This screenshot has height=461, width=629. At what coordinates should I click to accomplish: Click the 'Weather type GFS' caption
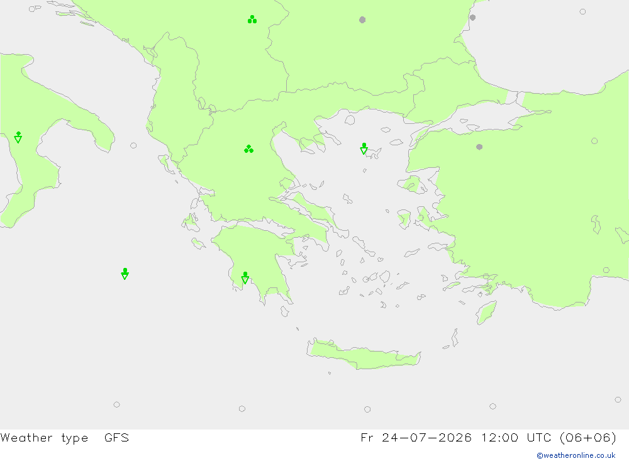click(65, 437)
